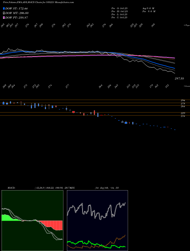Click the 'Pre V: 0 M' volume text
190x251 pixels.
pyautogui.click(x=149, y=11)
